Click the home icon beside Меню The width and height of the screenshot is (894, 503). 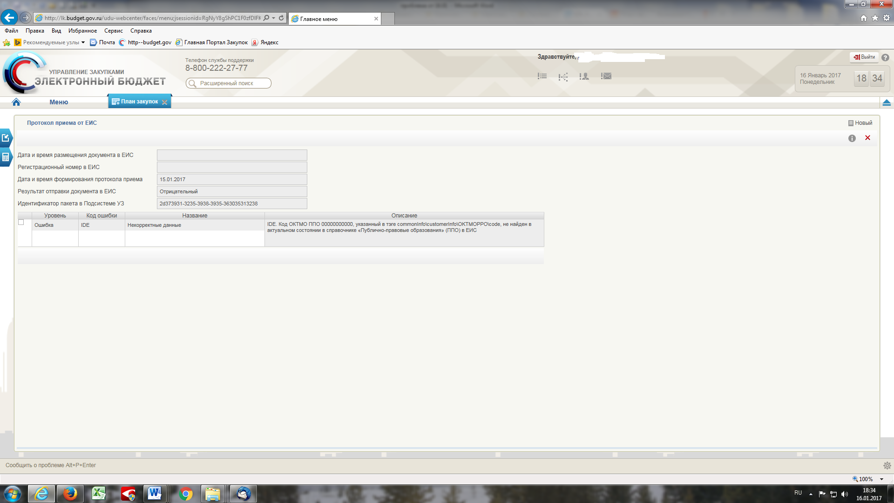[16, 102]
